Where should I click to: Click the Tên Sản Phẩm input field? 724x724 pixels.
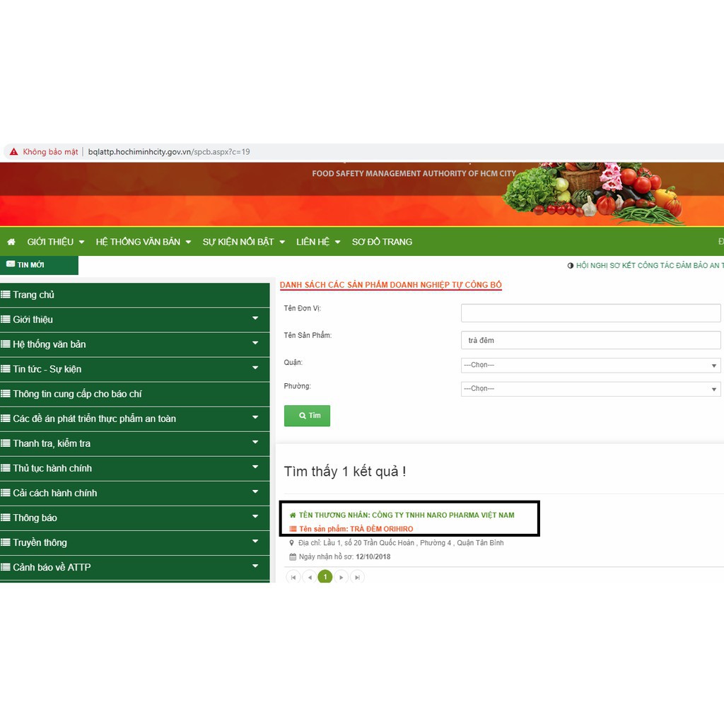(590, 341)
